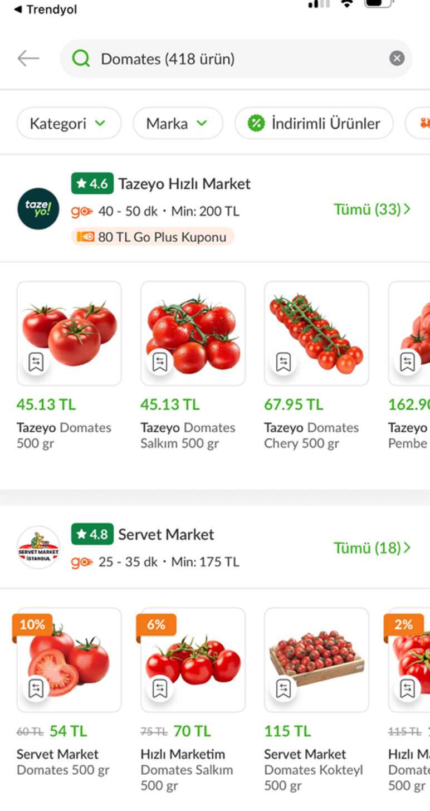Tap list icon on Hızlı Marketim Domates Salkım
This screenshot has width=430, height=811.
coord(160,689)
